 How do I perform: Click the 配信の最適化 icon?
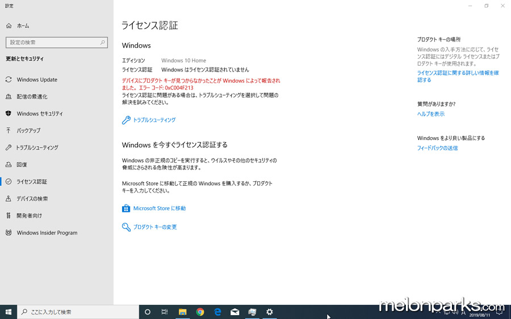[x=9, y=96]
